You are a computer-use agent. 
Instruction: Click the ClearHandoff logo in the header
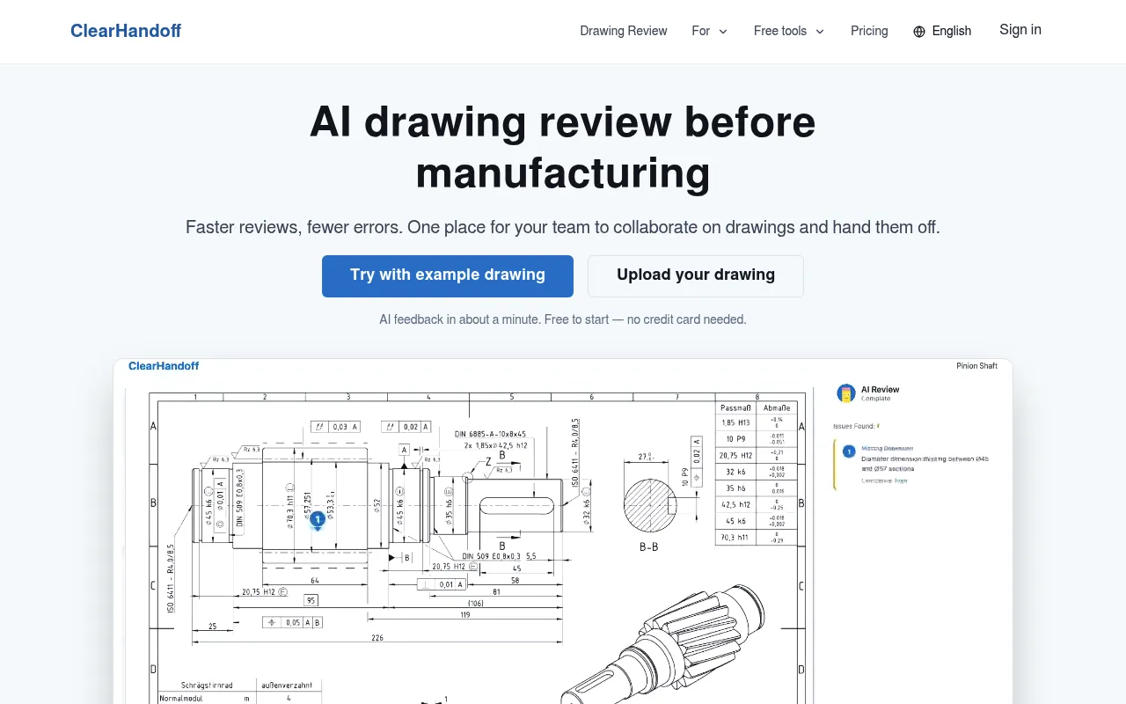(126, 31)
